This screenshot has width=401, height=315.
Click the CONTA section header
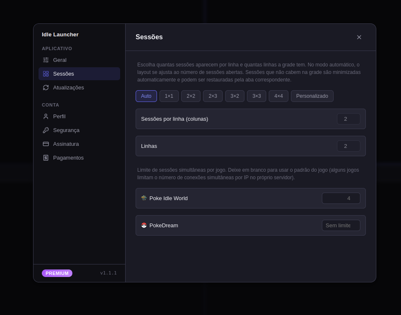coord(50,105)
